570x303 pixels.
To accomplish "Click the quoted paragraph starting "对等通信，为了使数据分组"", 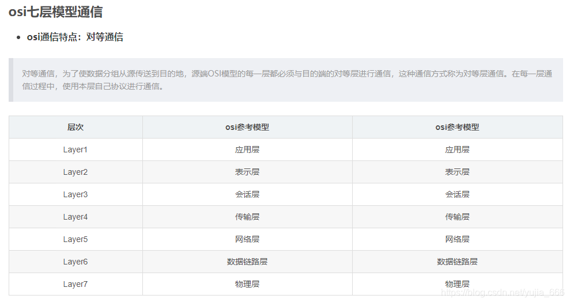I will point(287,80).
